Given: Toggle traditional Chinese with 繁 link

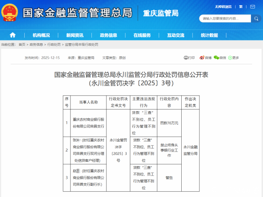Looking at the screenshot, I should (241, 7).
